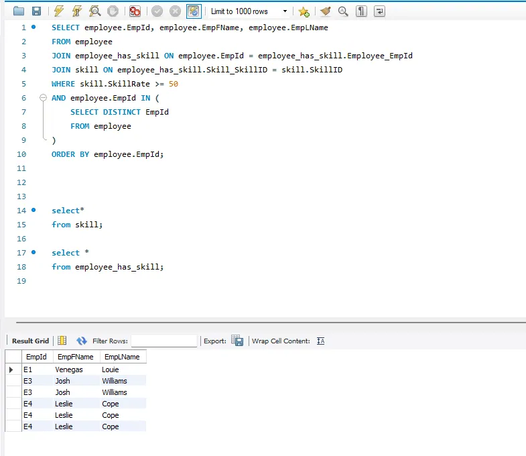The height and width of the screenshot is (456, 526).
Task: Select the Louie cell
Action: click(x=123, y=369)
